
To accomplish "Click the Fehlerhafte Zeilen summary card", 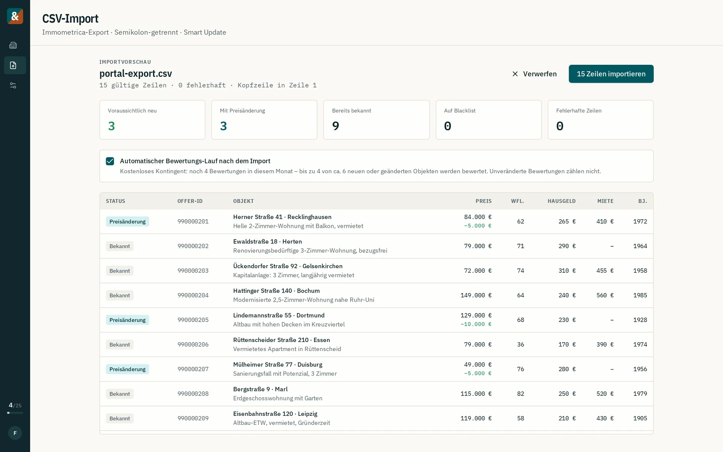I will coord(601,120).
